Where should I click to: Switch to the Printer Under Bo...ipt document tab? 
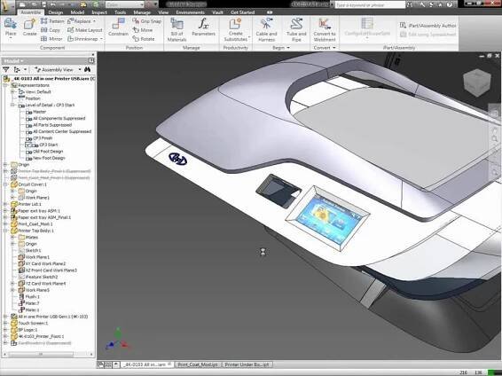[x=247, y=364]
